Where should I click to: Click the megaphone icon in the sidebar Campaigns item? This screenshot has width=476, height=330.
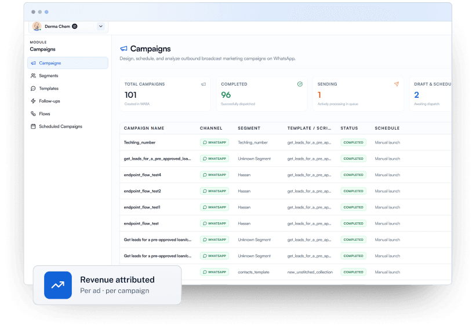33,63
